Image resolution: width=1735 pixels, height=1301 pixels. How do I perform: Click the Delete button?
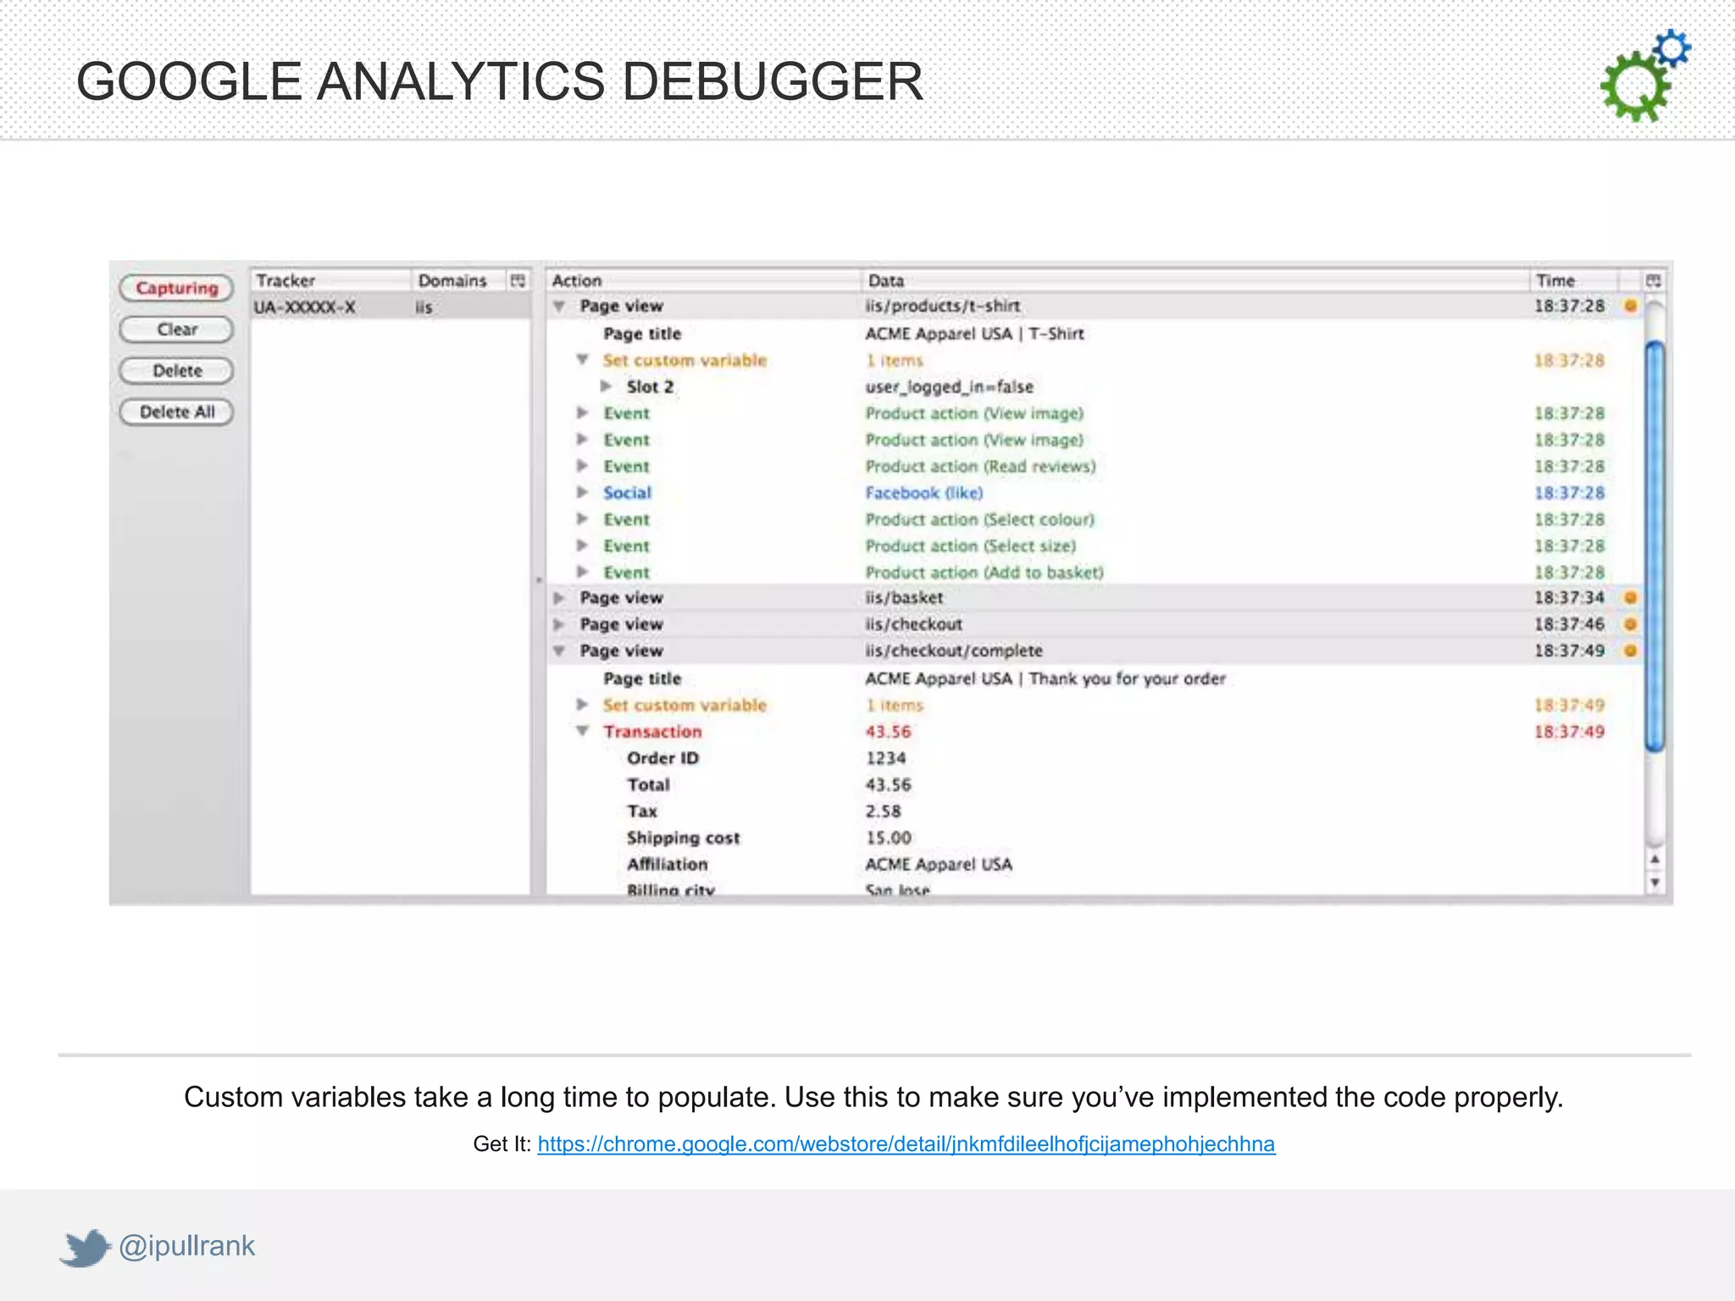click(176, 371)
